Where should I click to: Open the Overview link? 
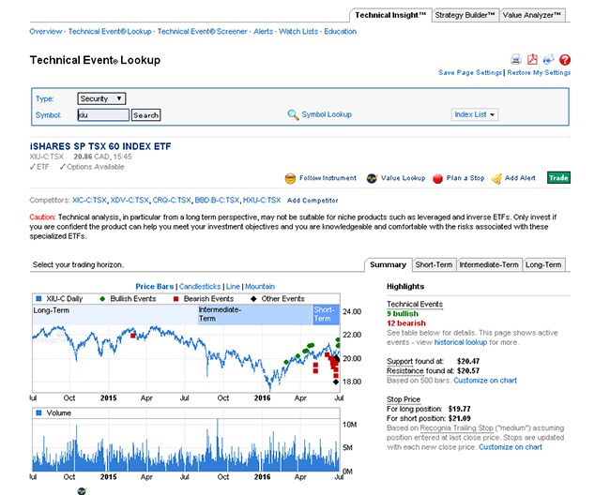tap(46, 32)
